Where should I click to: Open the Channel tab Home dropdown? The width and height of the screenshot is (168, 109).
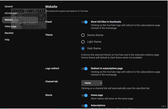point(92,83)
